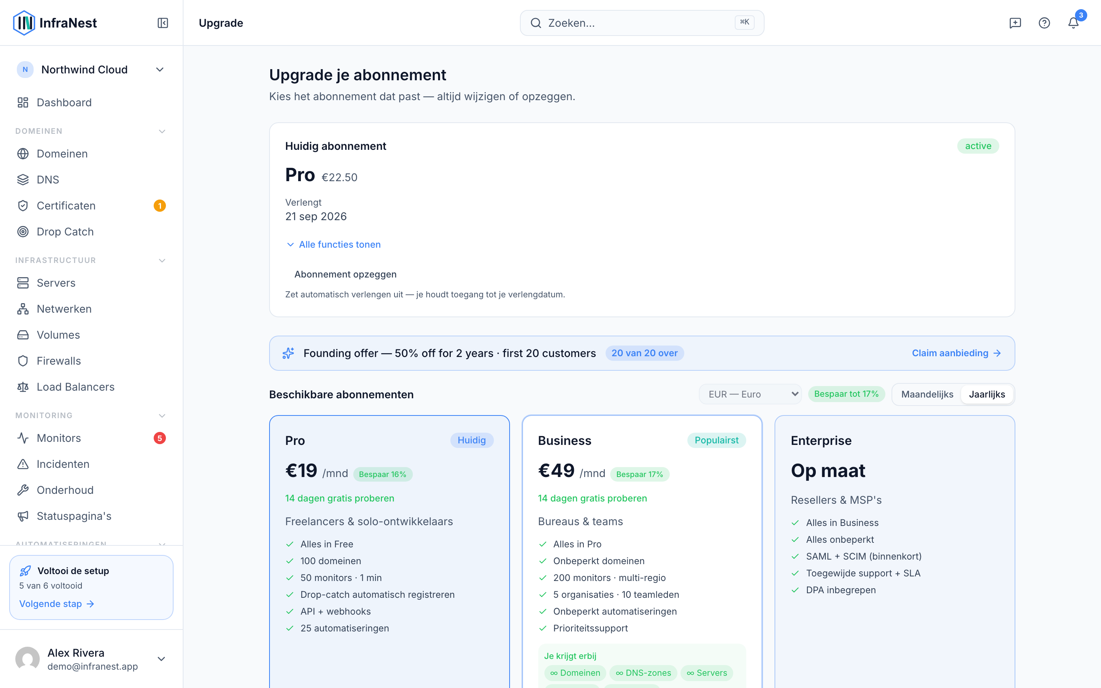Click the 'Populairst' badge on Business card
1101x688 pixels.
tap(716, 440)
